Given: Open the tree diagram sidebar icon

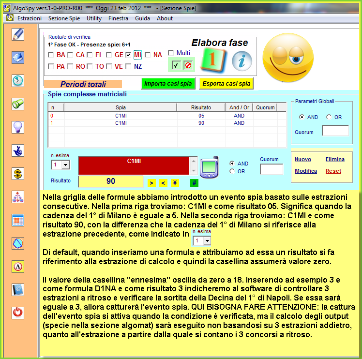Looking at the screenshot, I should (x=18, y=197).
